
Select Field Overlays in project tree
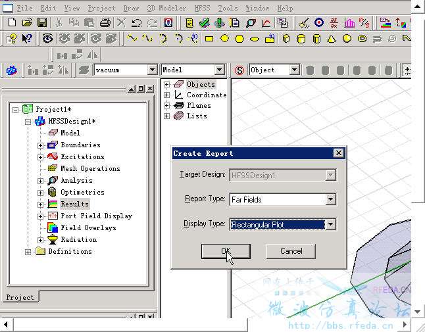(x=88, y=227)
